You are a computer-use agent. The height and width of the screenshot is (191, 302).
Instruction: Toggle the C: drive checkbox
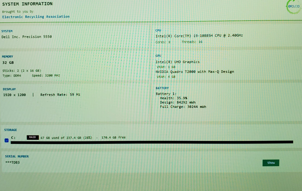[7, 140]
